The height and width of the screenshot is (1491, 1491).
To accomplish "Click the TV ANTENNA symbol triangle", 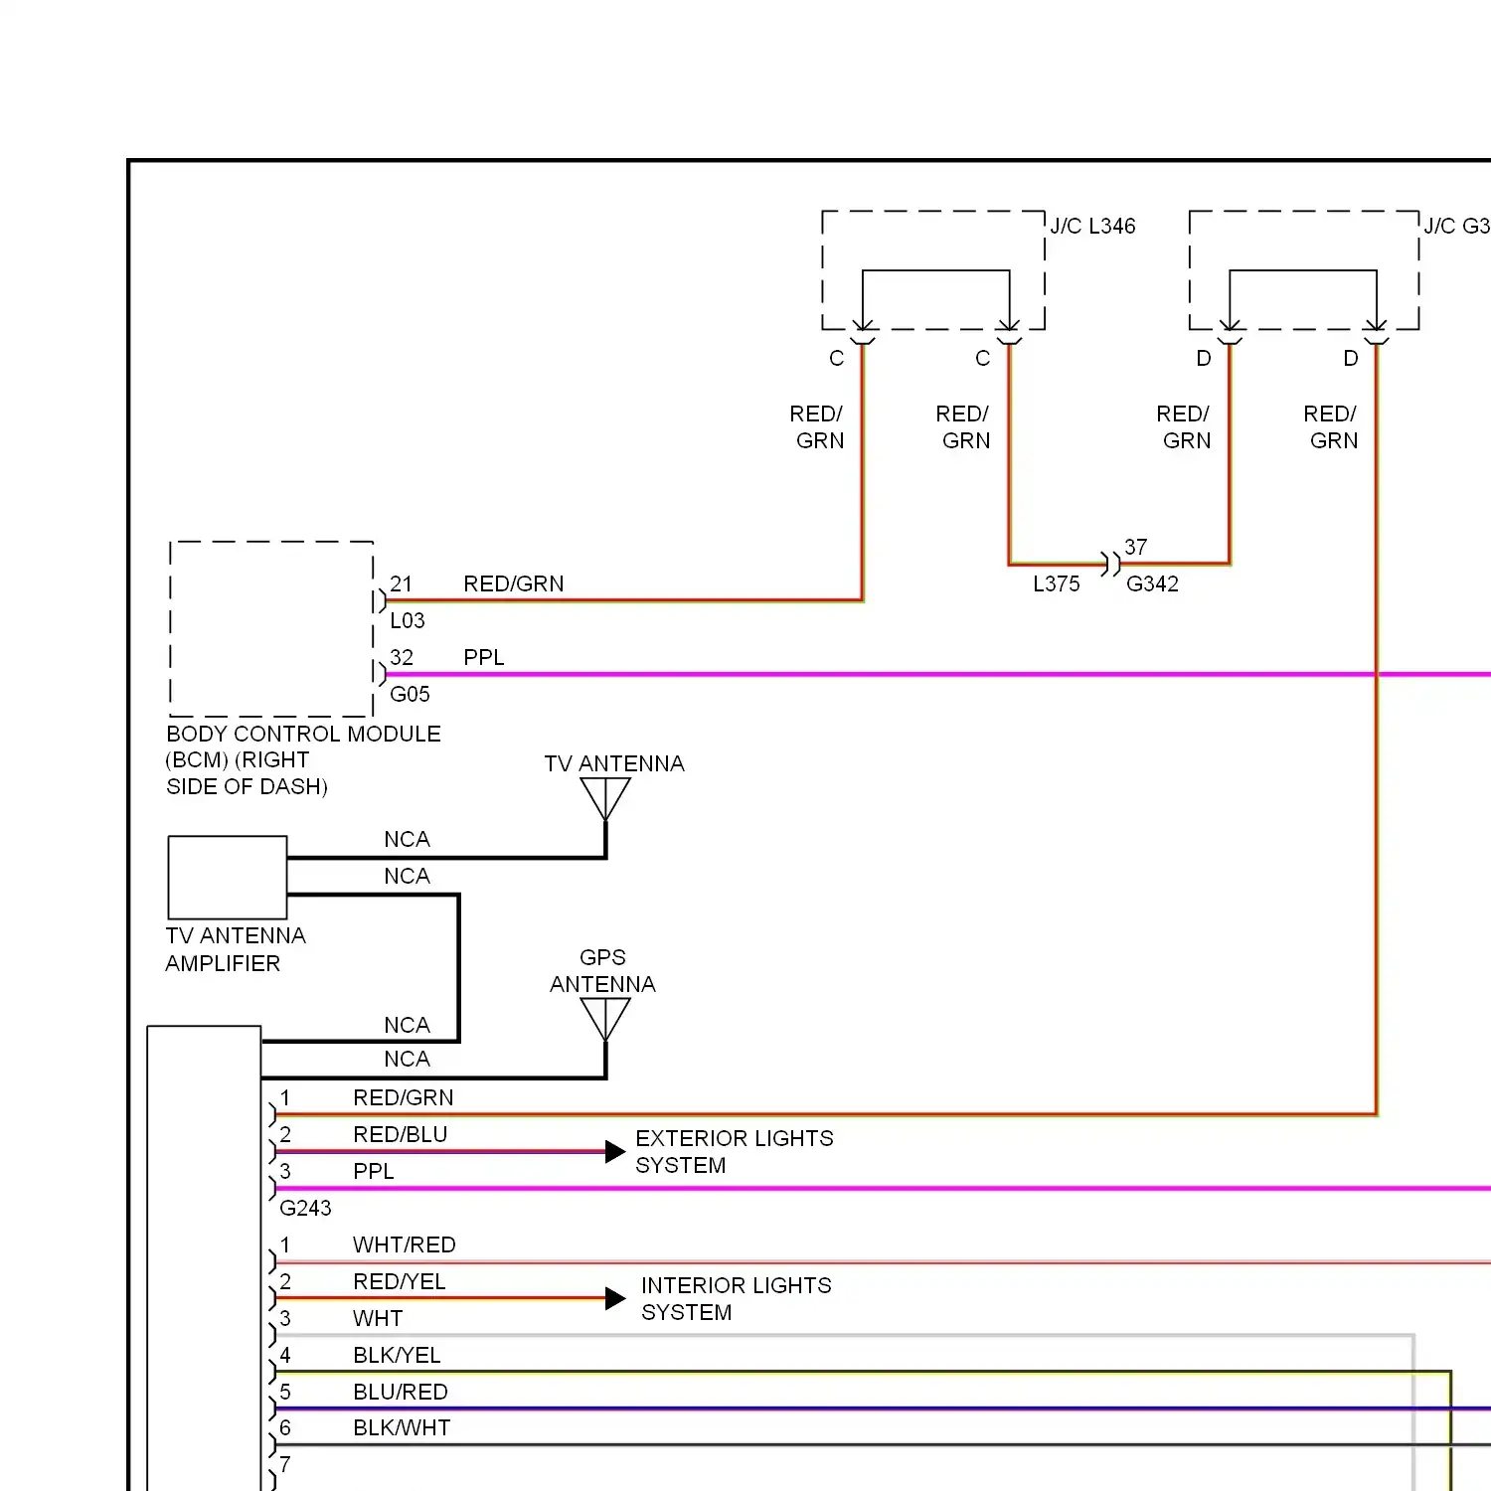I will coord(605,798).
